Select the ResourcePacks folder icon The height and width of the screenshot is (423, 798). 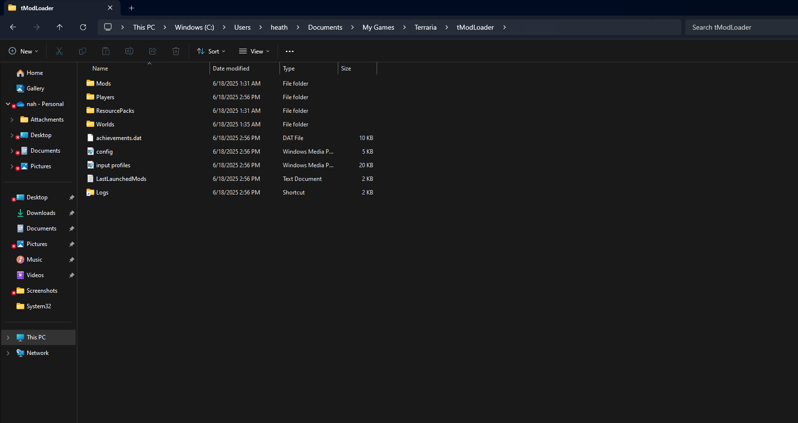(90, 110)
